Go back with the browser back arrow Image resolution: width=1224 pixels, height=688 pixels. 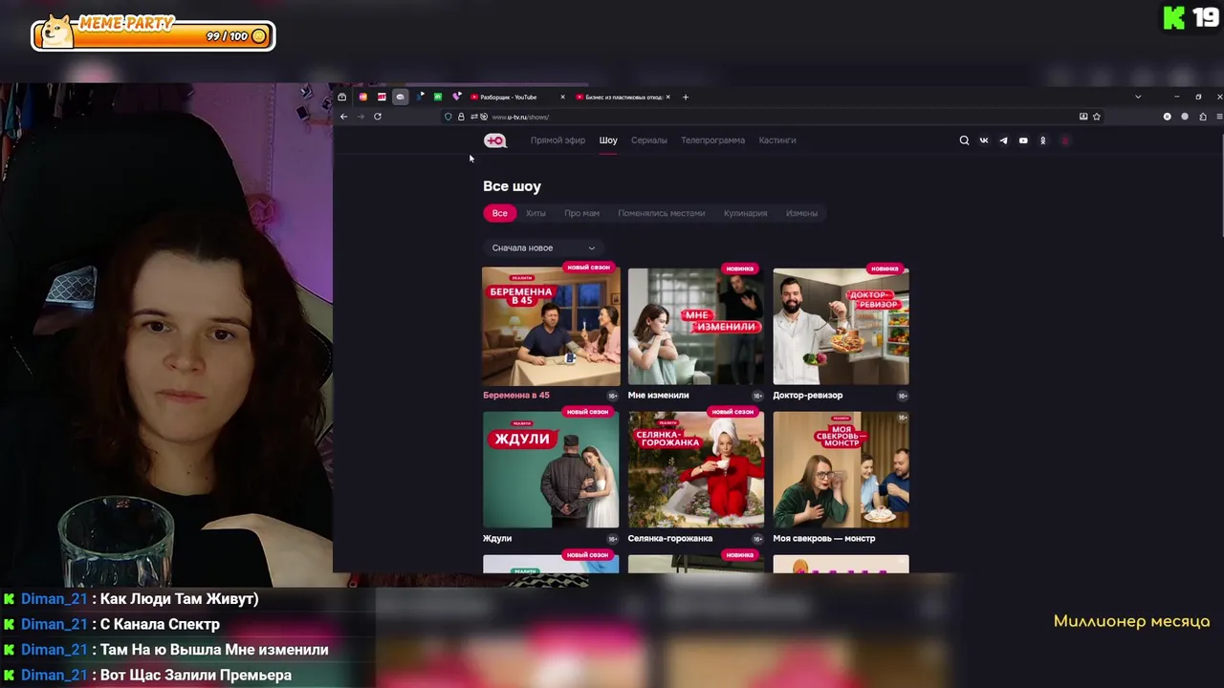click(x=343, y=117)
